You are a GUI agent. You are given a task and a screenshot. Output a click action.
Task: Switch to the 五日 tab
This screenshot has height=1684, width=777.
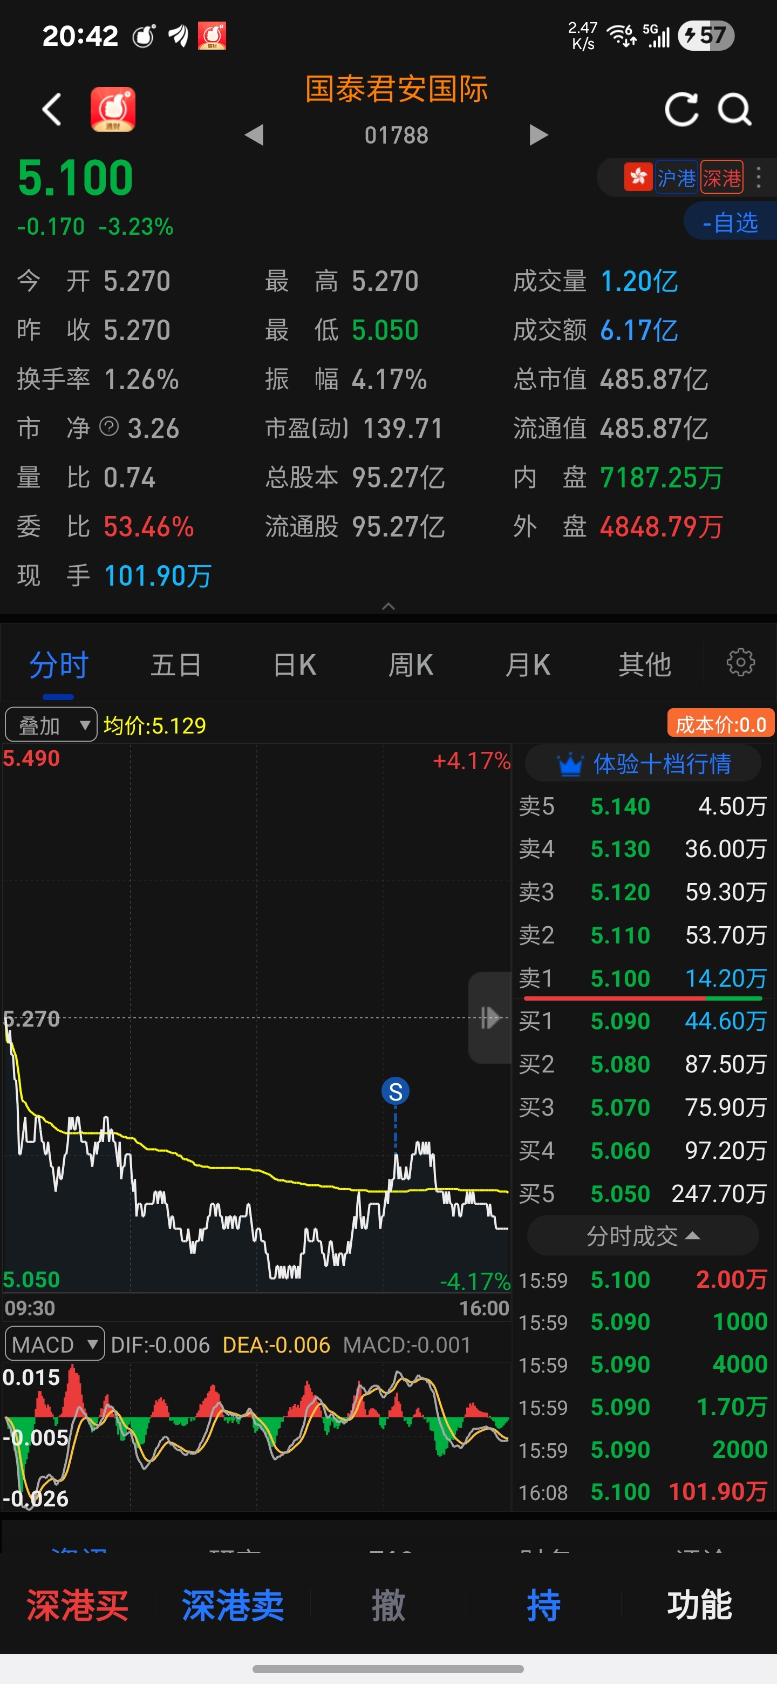[176, 665]
